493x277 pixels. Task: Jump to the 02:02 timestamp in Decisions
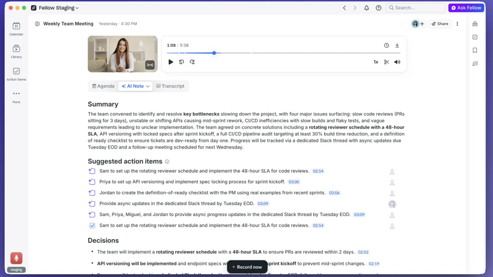363,252
